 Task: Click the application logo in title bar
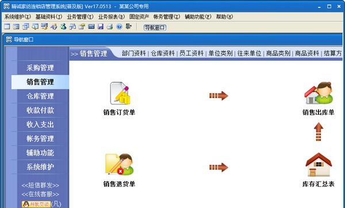pos(6,6)
